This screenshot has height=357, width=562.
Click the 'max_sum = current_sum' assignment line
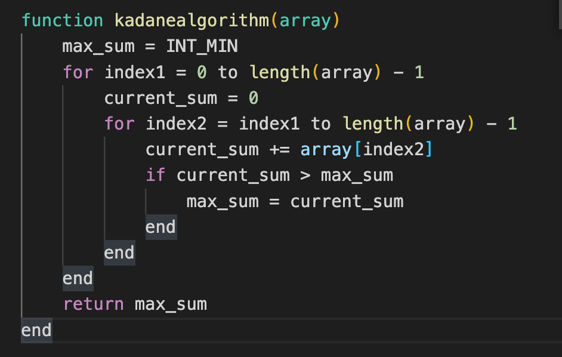295,202
